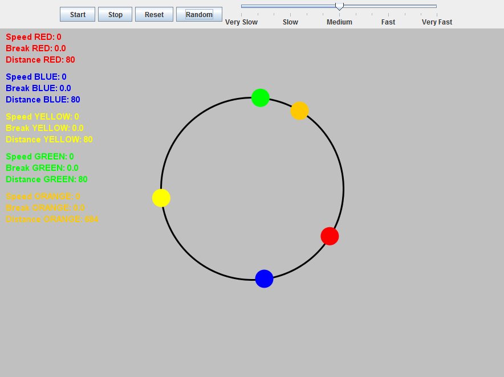Select the red dot on the circle

click(x=330, y=236)
